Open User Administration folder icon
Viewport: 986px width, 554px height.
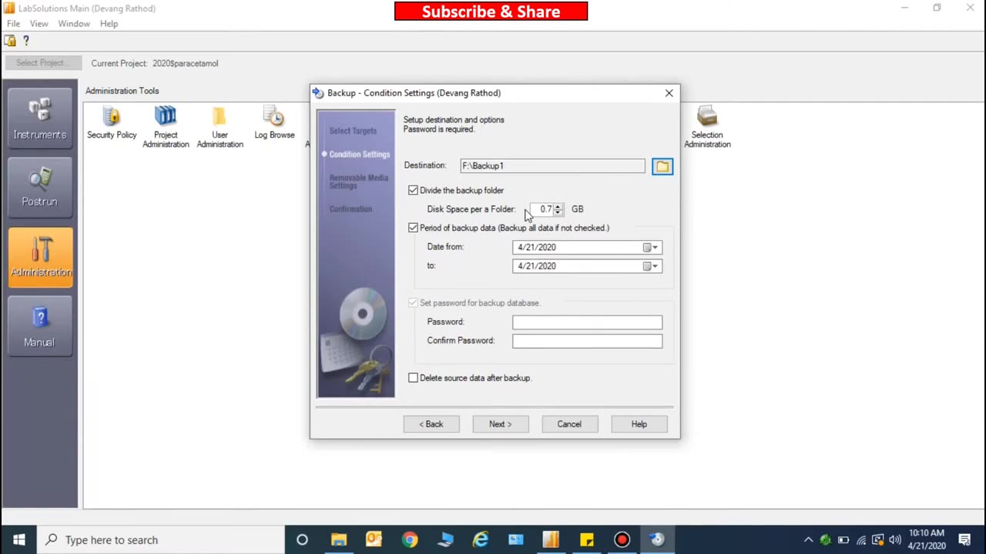click(x=220, y=117)
